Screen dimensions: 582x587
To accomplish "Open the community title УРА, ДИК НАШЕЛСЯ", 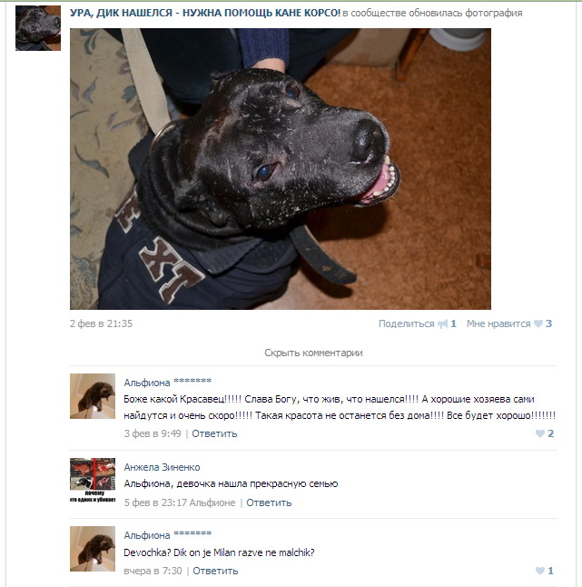I will (x=205, y=13).
